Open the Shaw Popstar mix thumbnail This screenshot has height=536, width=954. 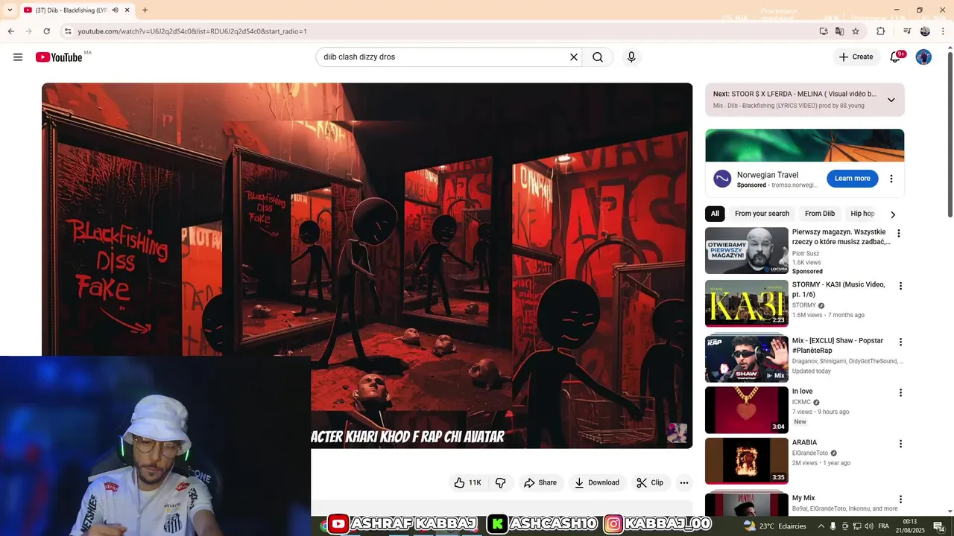(747, 359)
